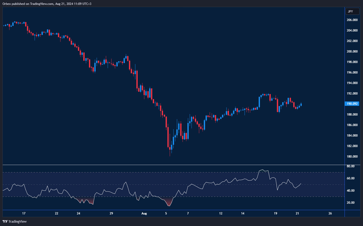Click date label 26 on the time axis

[330, 213]
